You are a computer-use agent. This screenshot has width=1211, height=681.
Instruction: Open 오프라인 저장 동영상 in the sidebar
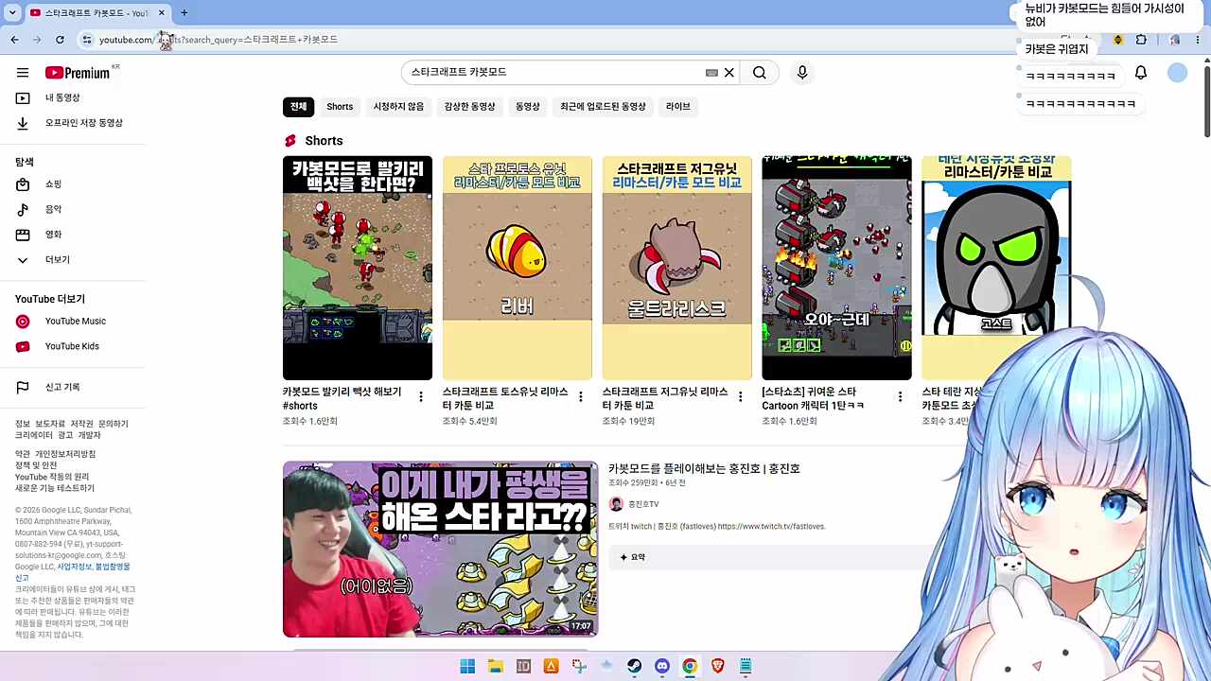pos(70,123)
